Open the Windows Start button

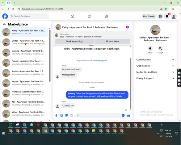point(3,133)
